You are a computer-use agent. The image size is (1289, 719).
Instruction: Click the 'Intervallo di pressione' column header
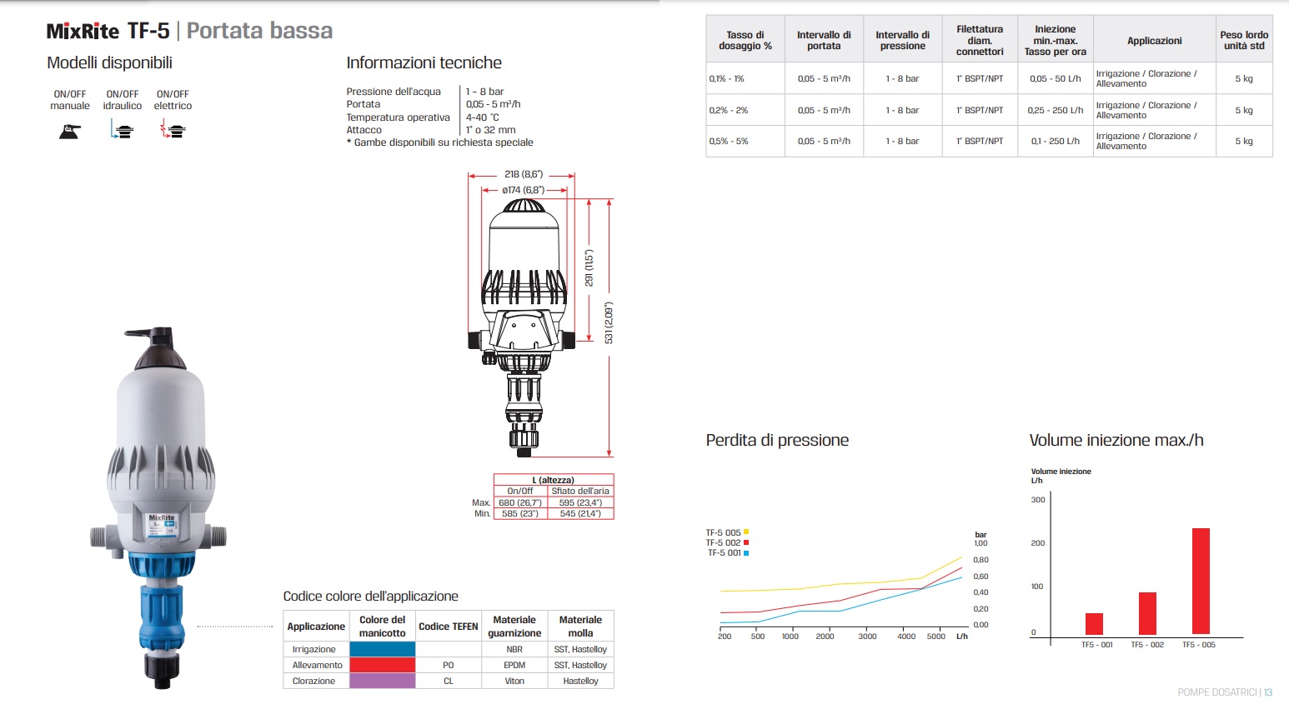902,40
